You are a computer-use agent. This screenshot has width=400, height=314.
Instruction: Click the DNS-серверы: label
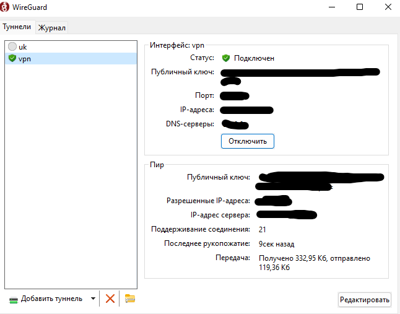(x=190, y=124)
